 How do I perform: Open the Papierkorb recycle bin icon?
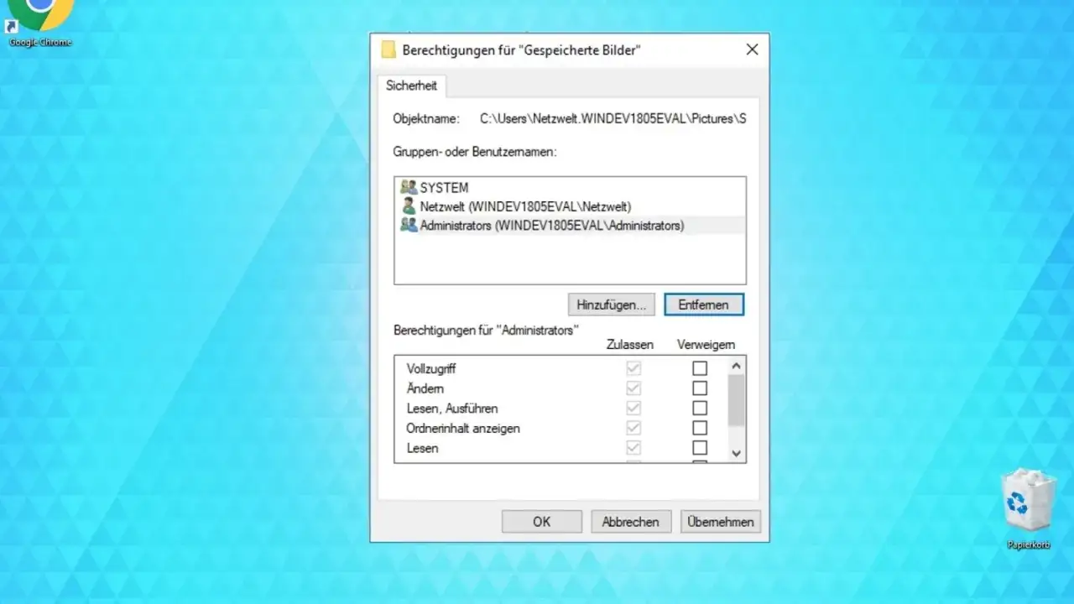[1028, 508]
